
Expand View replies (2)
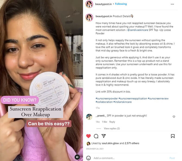(112, 129)
